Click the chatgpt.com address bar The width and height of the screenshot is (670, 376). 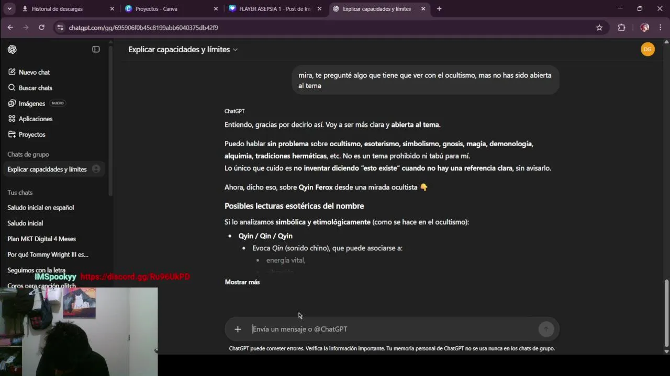click(x=330, y=28)
